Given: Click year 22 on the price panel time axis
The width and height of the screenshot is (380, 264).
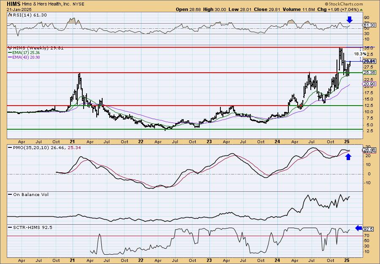Looking at the screenshot, I should click(x=141, y=142).
